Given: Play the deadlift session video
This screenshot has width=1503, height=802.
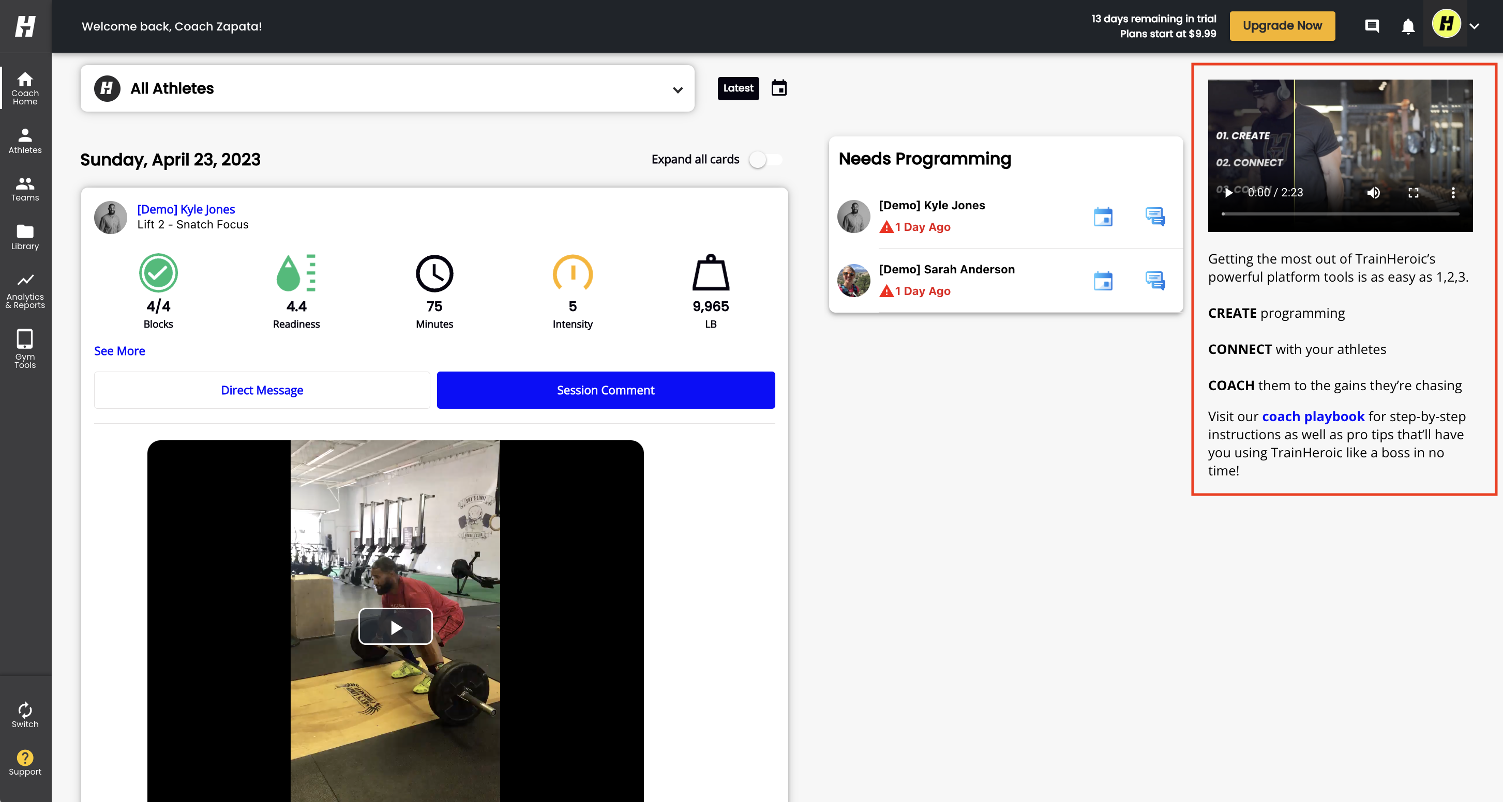Looking at the screenshot, I should (x=396, y=627).
